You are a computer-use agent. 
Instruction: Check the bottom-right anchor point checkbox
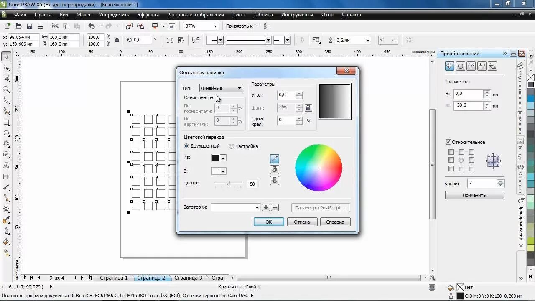(471, 169)
